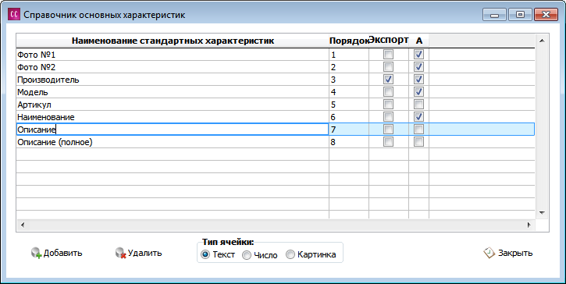The height and width of the screenshot is (284, 566).
Task: Select the Число cell type radio button
Action: pyautogui.click(x=247, y=255)
